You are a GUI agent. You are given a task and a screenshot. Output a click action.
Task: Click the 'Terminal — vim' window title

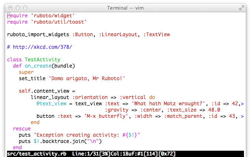tap(125, 8)
